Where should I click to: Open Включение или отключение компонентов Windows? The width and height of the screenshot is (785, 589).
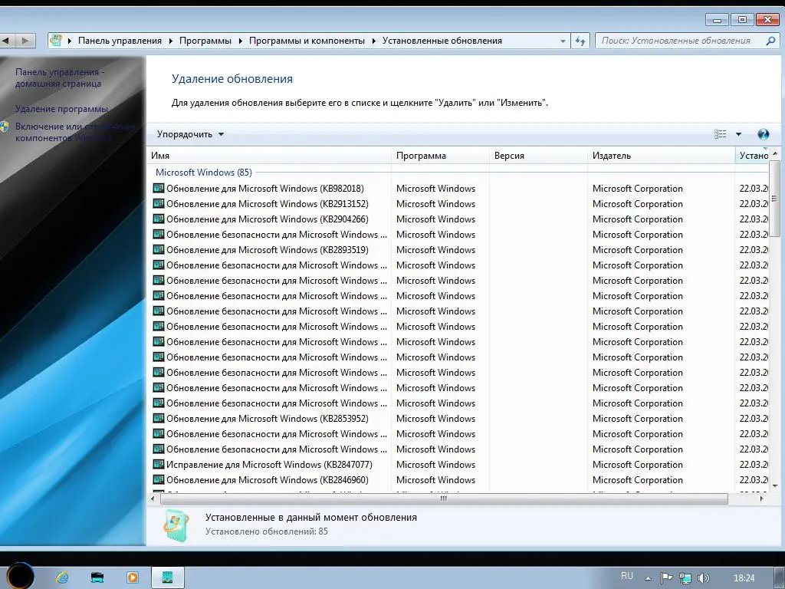tap(75, 132)
